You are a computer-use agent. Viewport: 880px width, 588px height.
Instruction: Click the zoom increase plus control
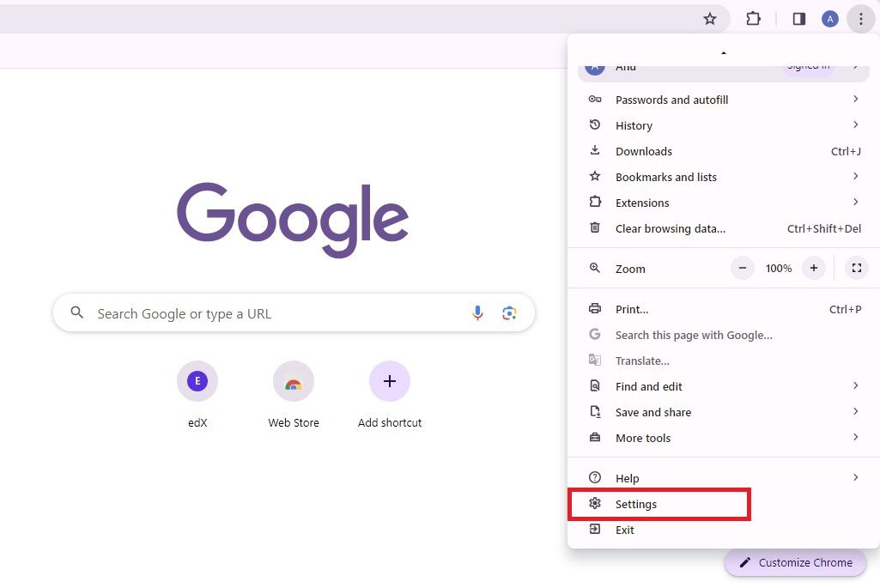pyautogui.click(x=813, y=268)
